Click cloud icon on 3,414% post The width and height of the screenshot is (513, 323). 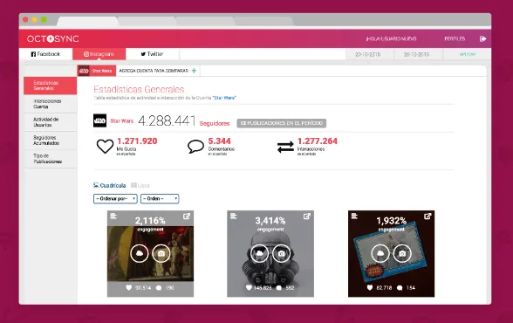coord(259,253)
